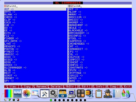Switch to the second dock page dot
The height and width of the screenshot is (102, 136).
point(55,100)
